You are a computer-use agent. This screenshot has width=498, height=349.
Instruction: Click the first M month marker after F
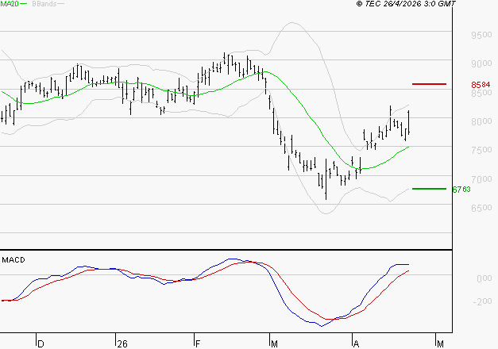click(274, 344)
